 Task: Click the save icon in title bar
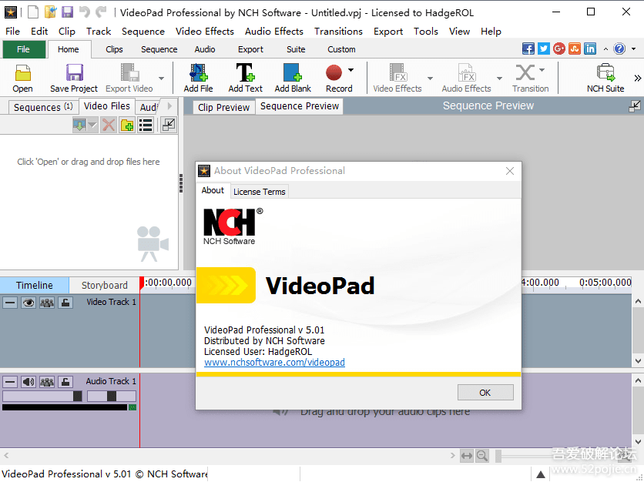[x=67, y=12]
